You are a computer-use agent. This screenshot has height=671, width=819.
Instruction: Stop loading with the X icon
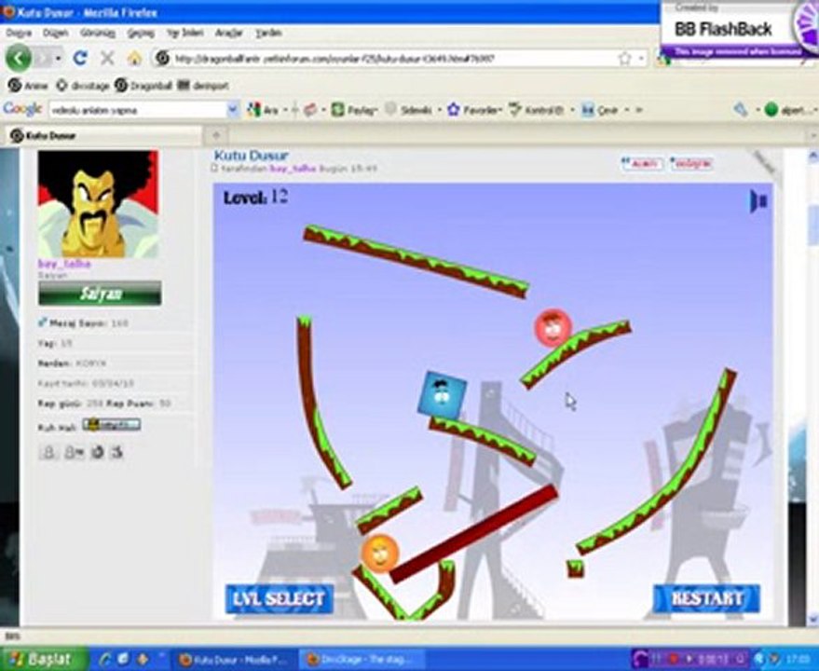[107, 58]
